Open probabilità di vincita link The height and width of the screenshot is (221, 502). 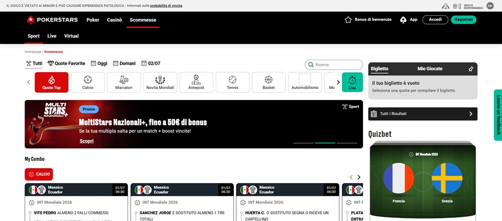[x=166, y=6]
